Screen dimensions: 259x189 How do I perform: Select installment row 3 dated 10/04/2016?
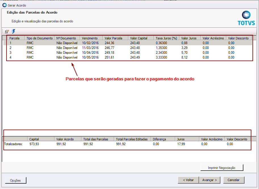[90, 53]
